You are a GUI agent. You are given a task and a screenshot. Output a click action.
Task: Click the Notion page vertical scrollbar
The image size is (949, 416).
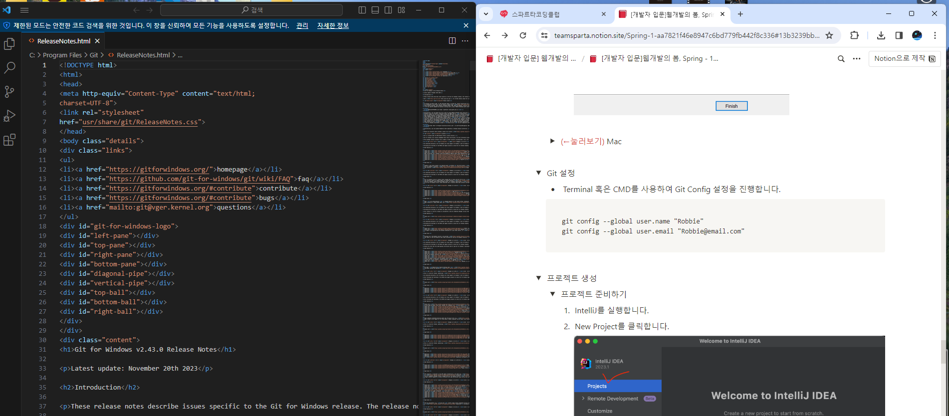click(944, 352)
